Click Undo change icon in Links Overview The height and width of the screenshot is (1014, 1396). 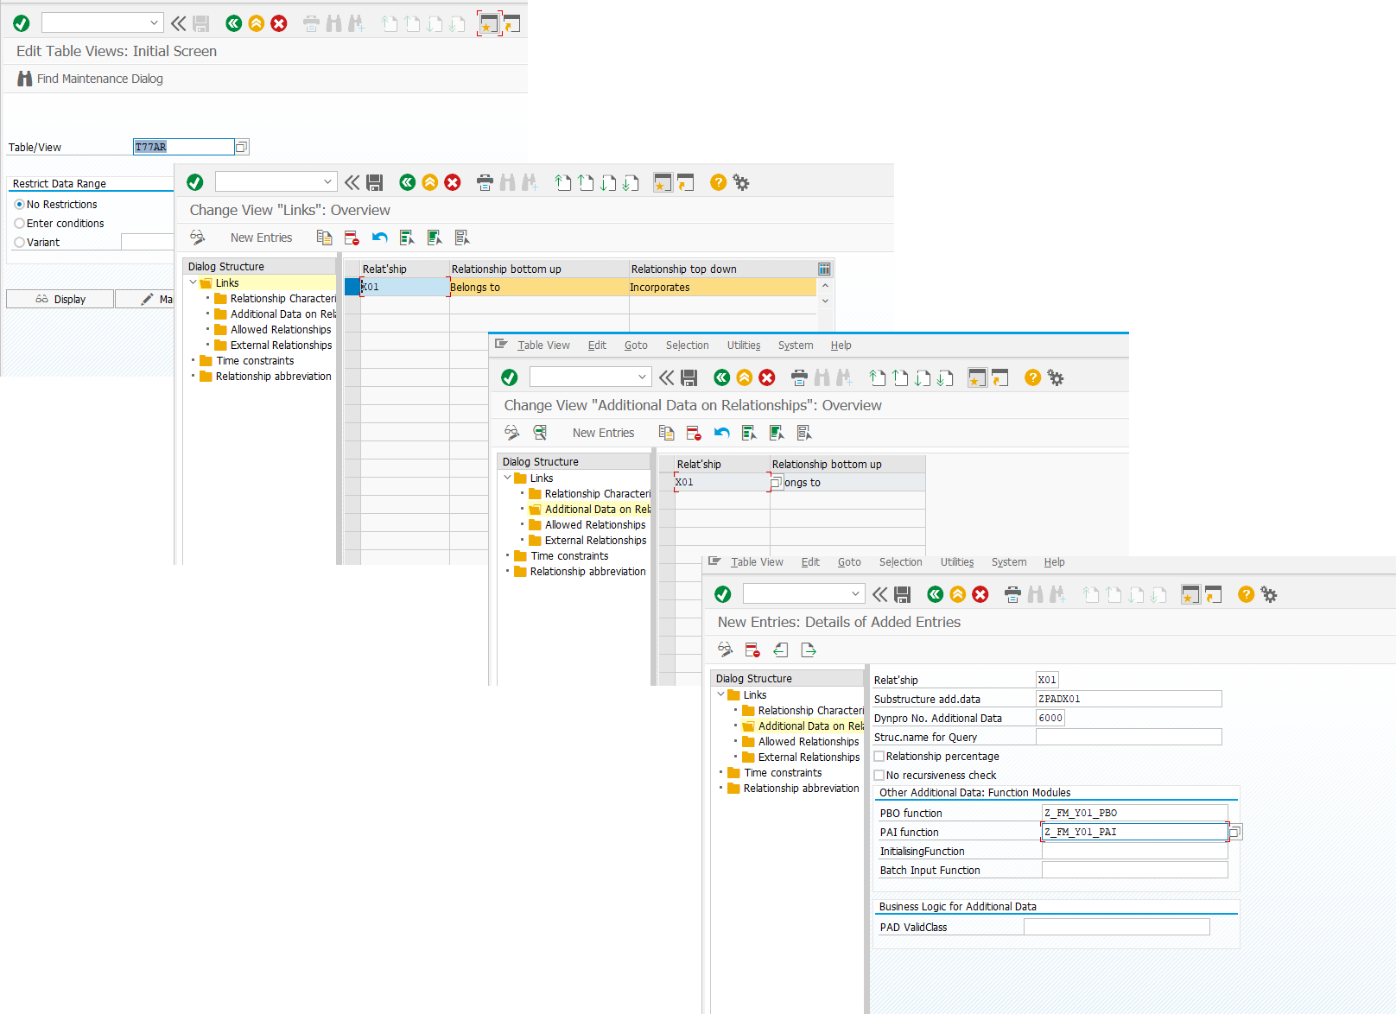click(380, 238)
